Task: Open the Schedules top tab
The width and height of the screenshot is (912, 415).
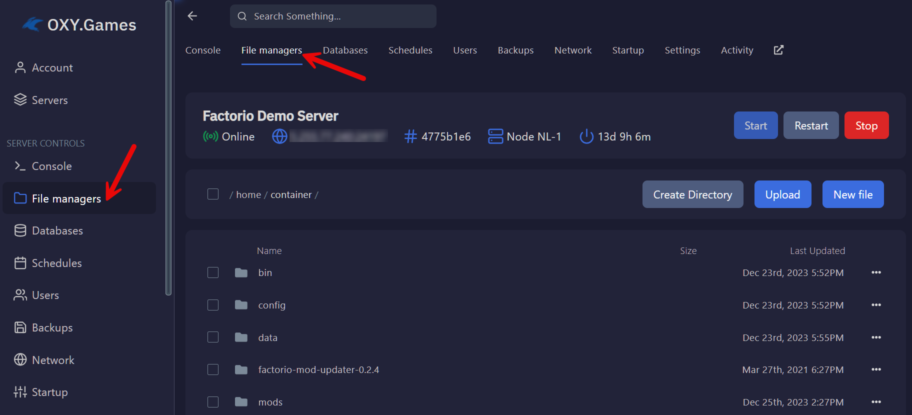Action: pyautogui.click(x=410, y=50)
